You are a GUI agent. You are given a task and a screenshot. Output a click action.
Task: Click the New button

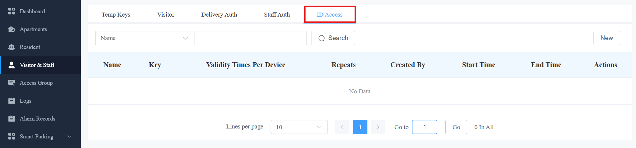point(607,38)
